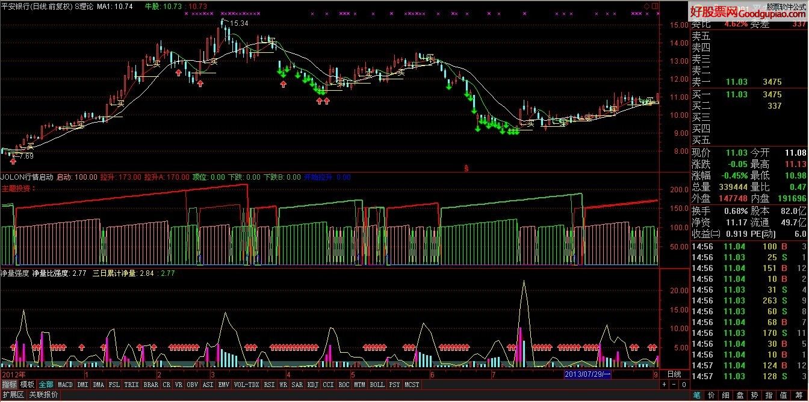Open the 盘 tab
Screen dimensions: 809x402
tap(739, 395)
